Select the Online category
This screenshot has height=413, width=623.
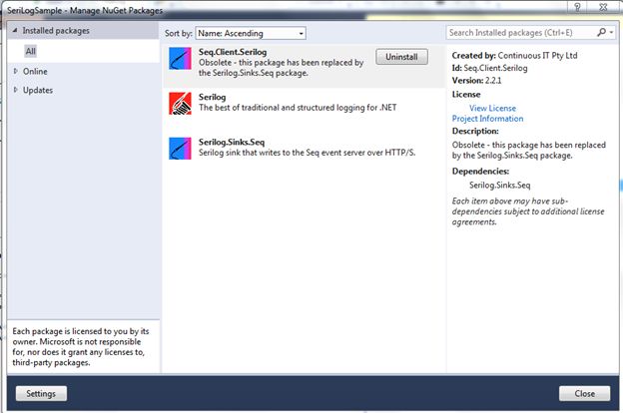(35, 72)
